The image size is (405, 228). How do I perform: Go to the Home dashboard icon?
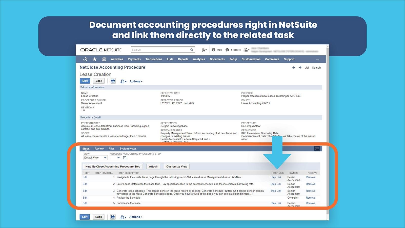click(104, 59)
